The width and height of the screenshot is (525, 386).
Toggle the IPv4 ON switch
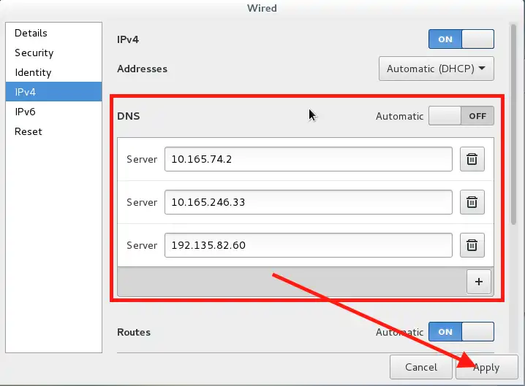click(x=461, y=39)
